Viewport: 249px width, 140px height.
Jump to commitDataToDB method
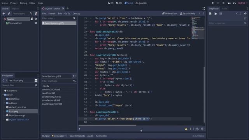[51, 89]
